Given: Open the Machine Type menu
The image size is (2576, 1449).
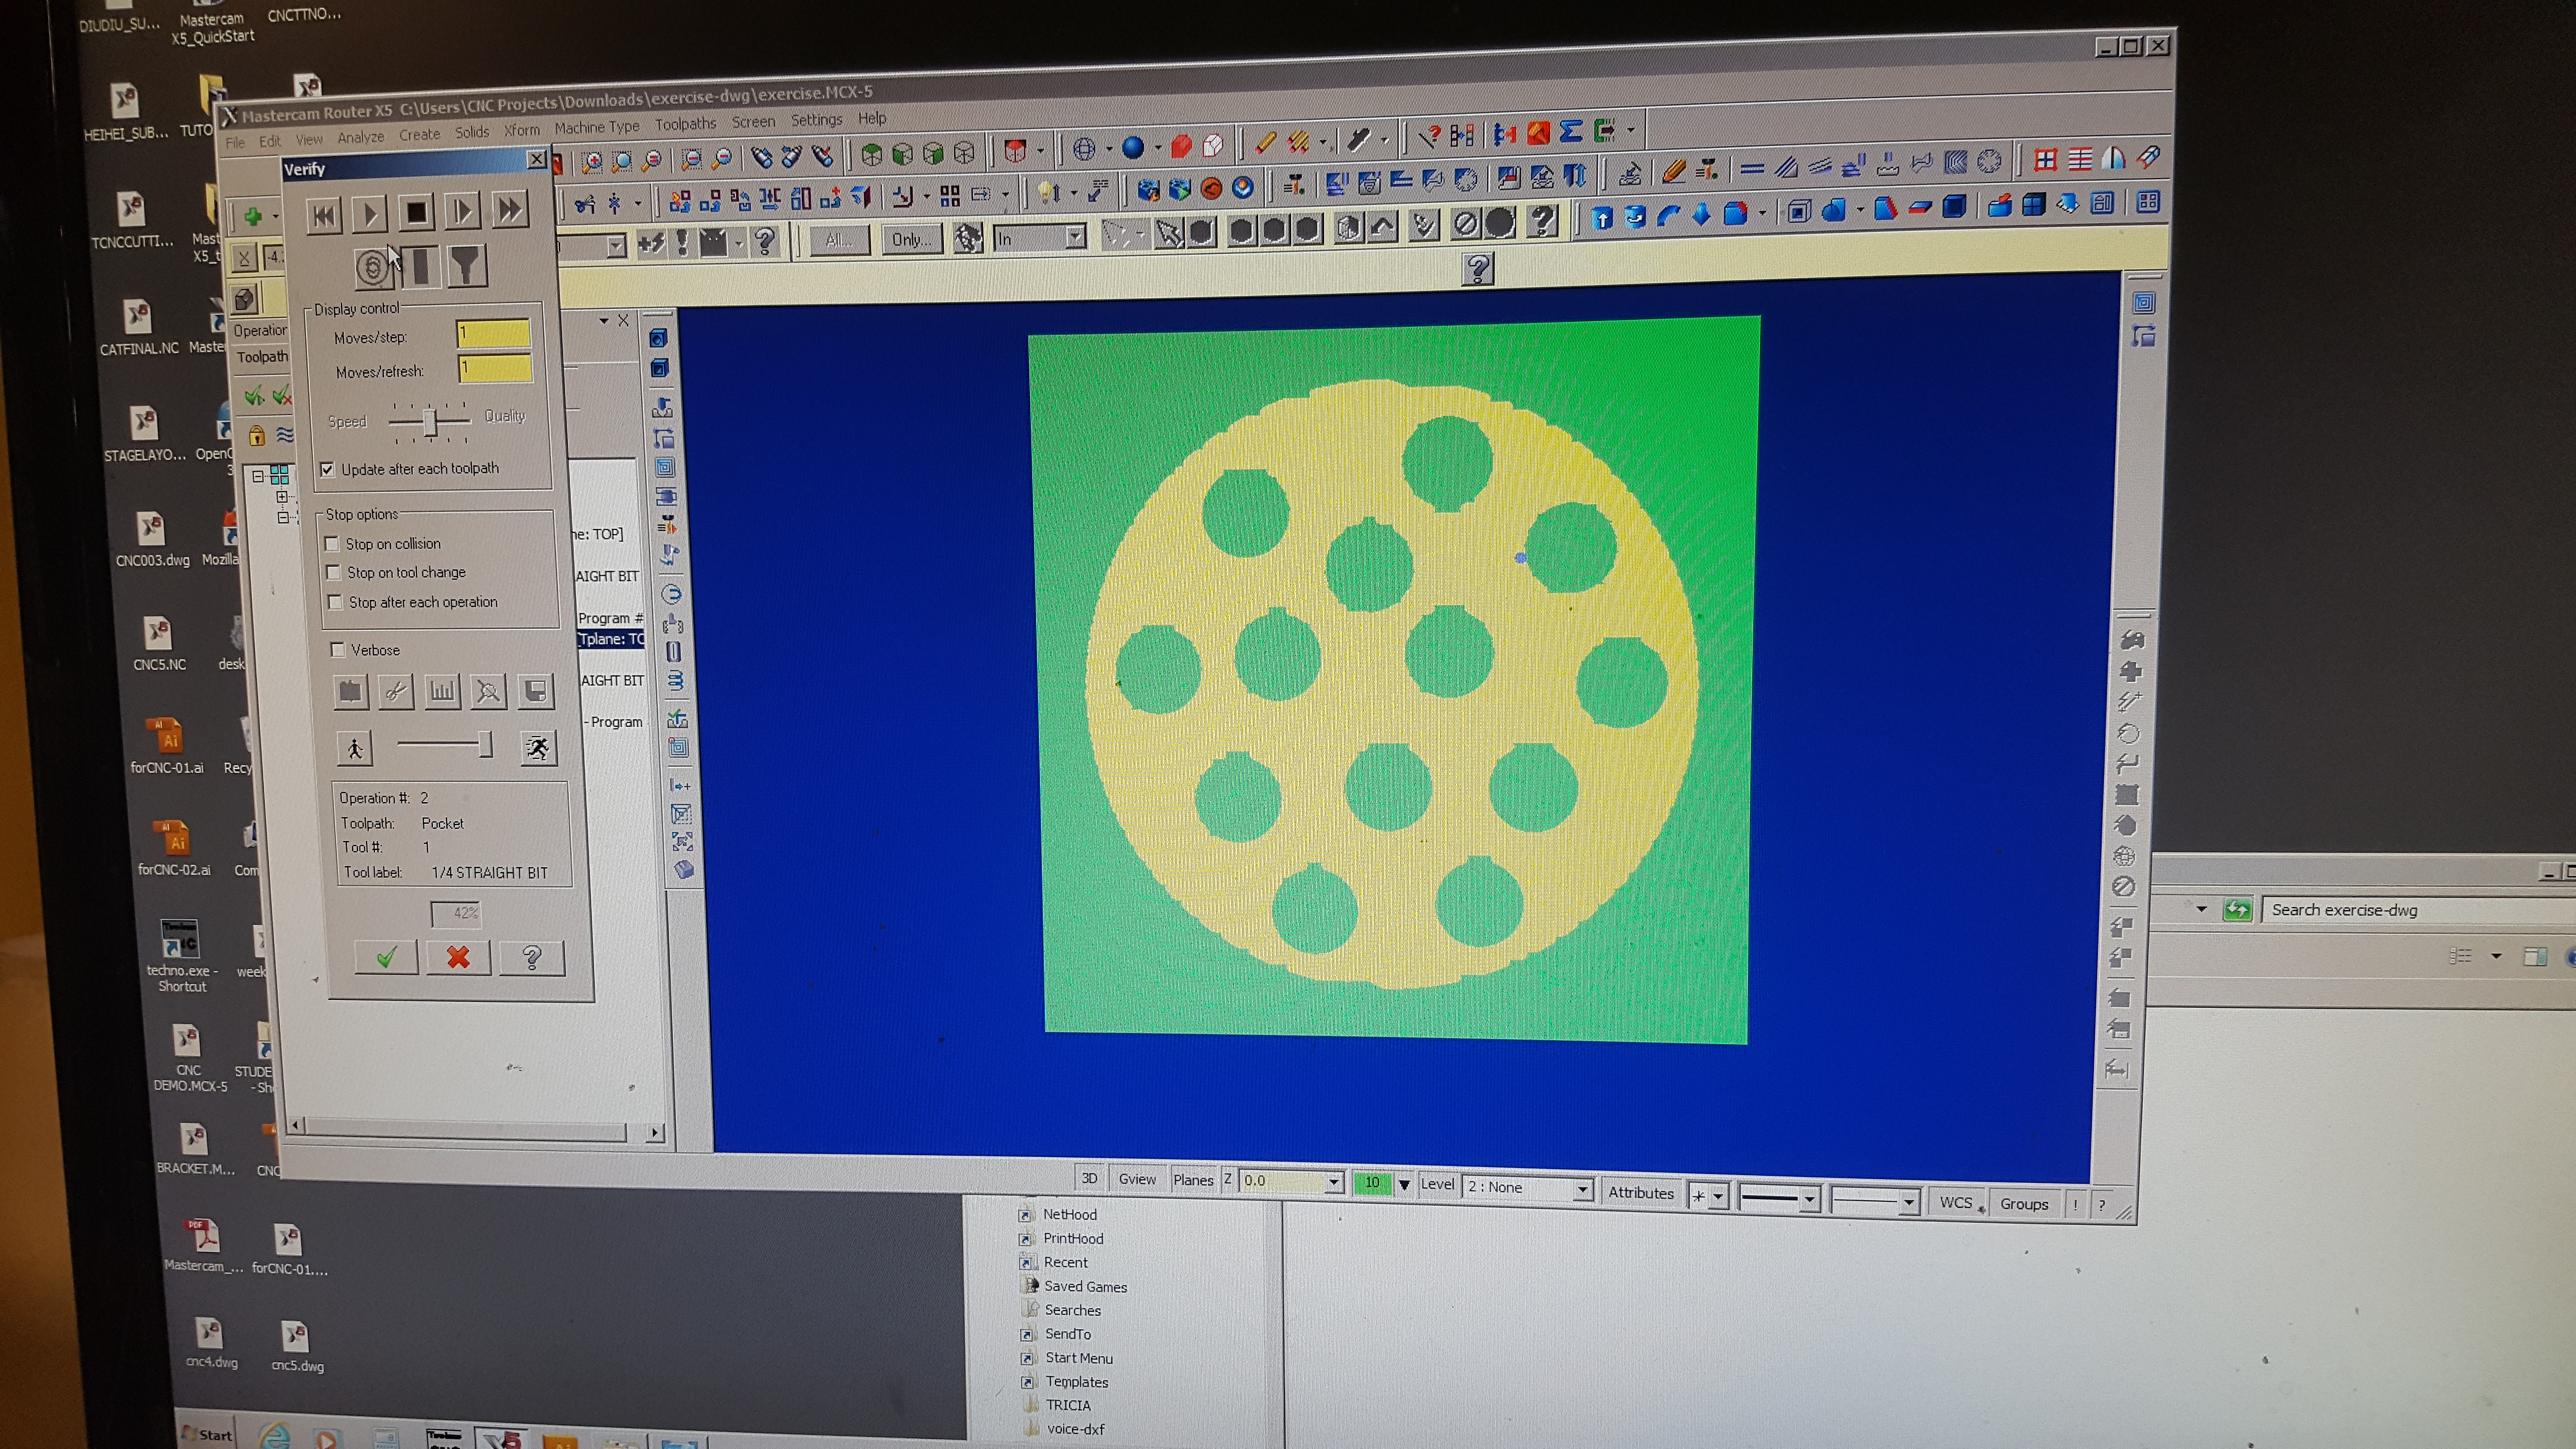Looking at the screenshot, I should [597, 128].
